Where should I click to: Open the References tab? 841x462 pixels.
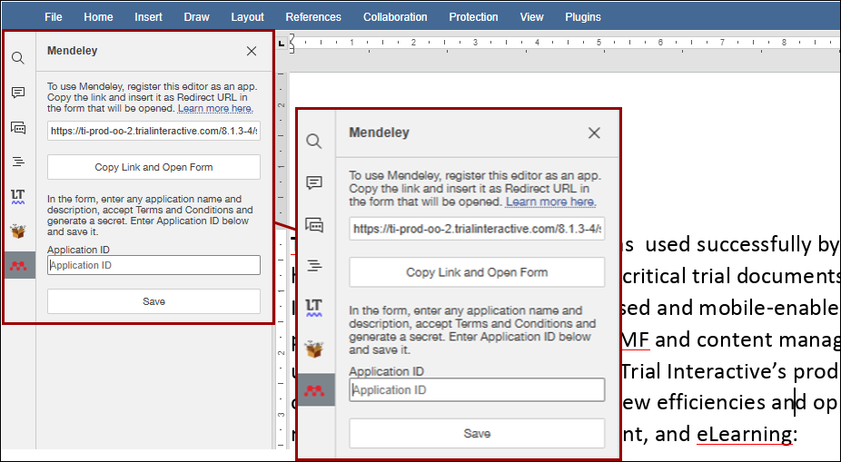313,17
